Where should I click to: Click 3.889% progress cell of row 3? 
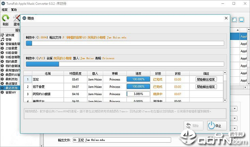(138, 94)
